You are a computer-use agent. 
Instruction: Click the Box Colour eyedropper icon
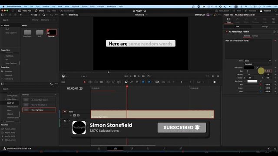[261, 81]
